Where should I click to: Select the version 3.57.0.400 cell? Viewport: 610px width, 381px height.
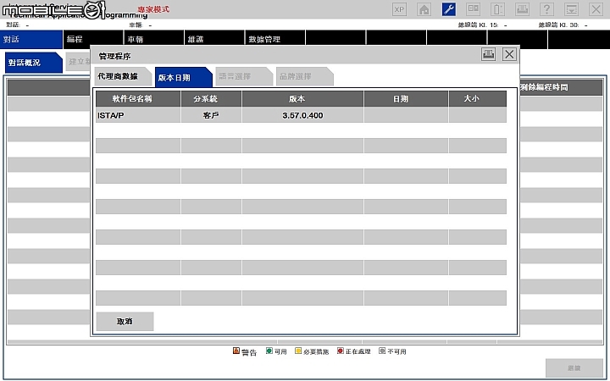tap(302, 115)
